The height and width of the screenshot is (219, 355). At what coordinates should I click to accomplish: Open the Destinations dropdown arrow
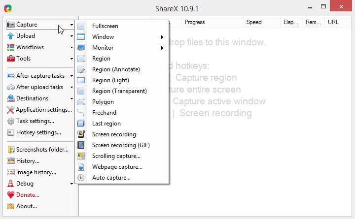pos(71,98)
